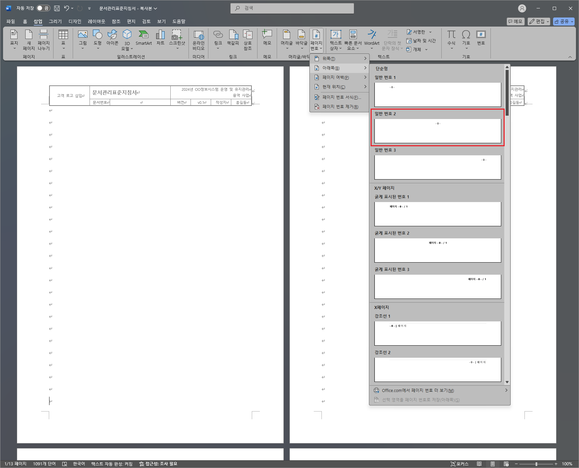Open the header (머리글) menu
The width and height of the screenshot is (579, 468).
pos(287,40)
